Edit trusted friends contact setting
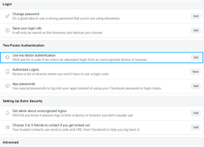The image size is (204, 147). click(196, 127)
